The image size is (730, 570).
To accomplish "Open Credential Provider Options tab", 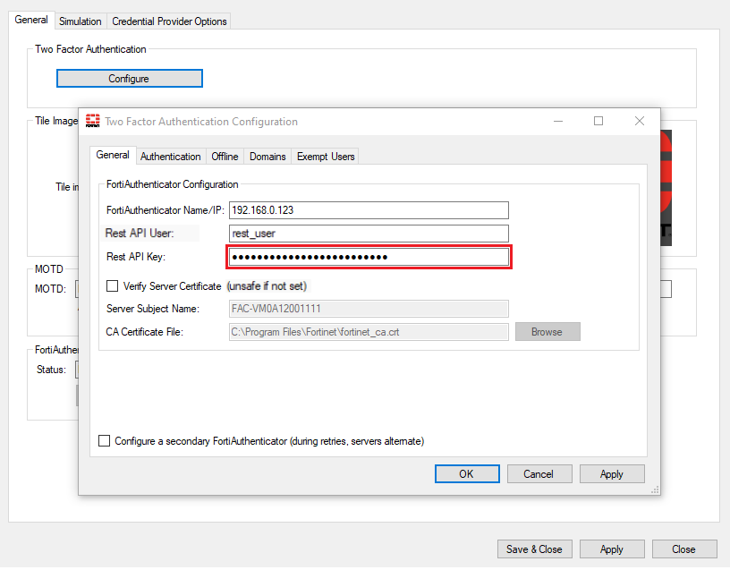I will point(168,20).
